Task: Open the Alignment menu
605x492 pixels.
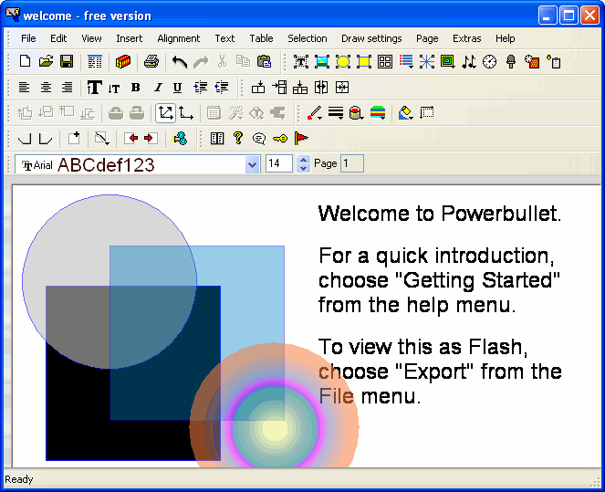Action: coord(178,38)
